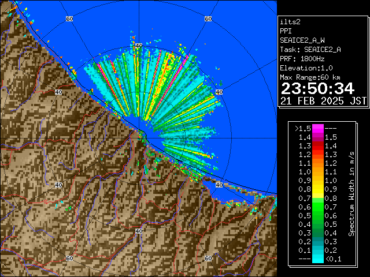Screen dimensions: 370x277
Task: Select the 'Task: SEAICE2_A' line
Action: pos(310,50)
